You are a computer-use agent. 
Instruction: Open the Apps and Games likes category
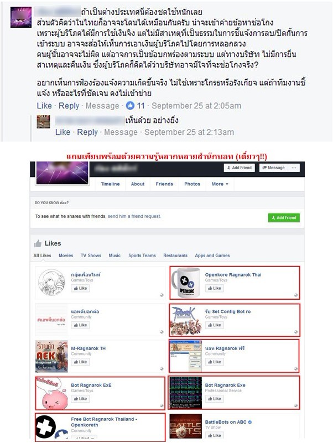212,256
